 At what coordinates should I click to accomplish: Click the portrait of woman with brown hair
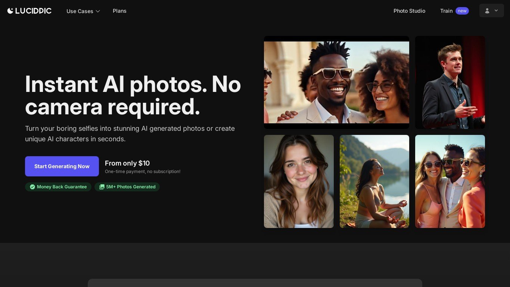click(299, 181)
